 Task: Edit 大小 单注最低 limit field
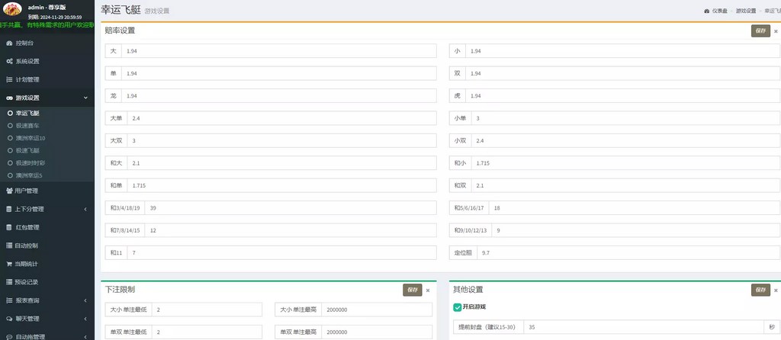[207, 310]
